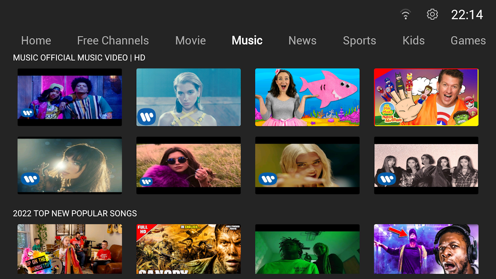496x279 pixels.
Task: Play the green-lit room music video
Action: (x=307, y=249)
